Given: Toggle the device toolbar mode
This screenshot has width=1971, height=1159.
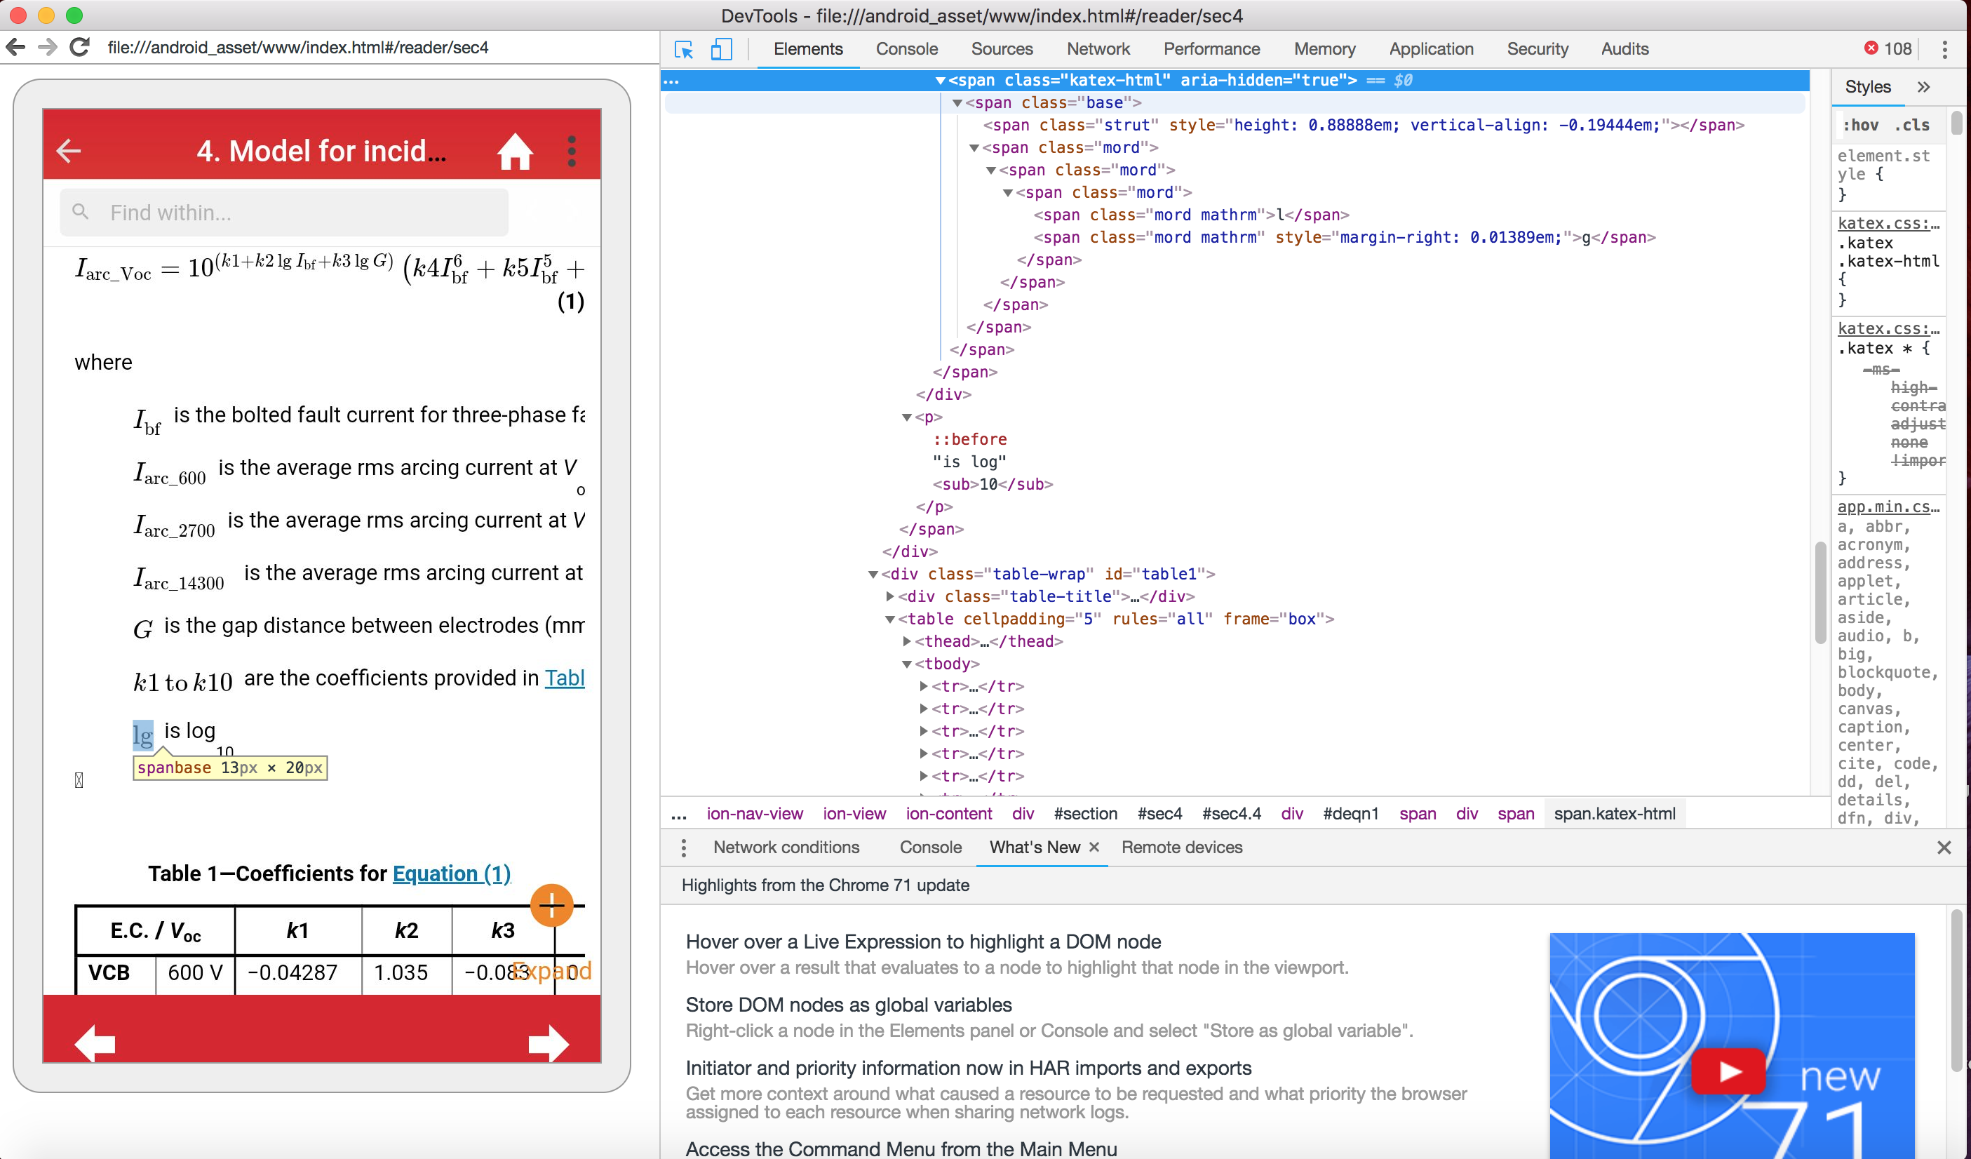Looking at the screenshot, I should click(x=720, y=48).
